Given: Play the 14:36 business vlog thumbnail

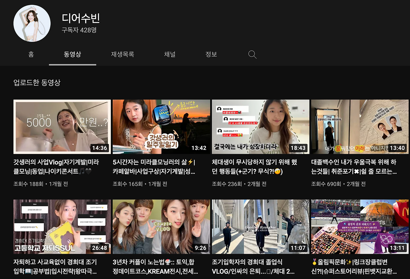Looking at the screenshot, I should point(62,127).
